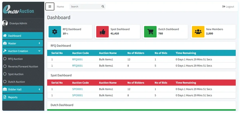Viewport: 240px width, 113px height.
Task: Click the New Members 2,000 value
Action: tap(210, 33)
